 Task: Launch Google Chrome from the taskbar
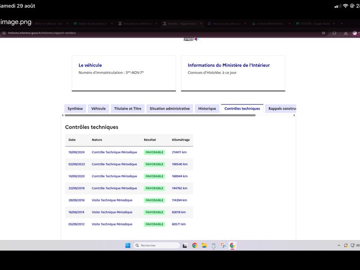click(195, 245)
